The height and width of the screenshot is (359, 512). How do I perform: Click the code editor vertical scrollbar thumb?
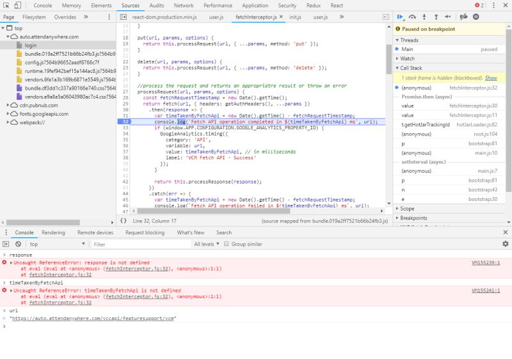click(388, 60)
